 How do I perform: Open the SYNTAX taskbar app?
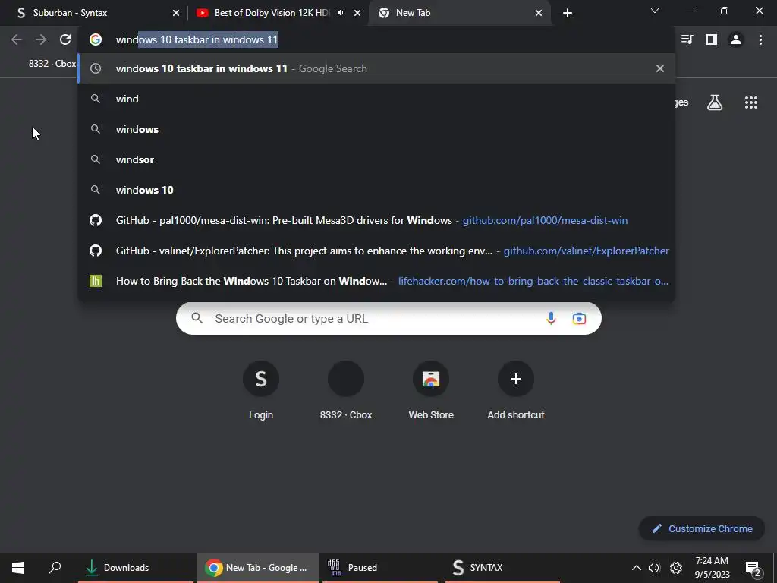[502, 568]
